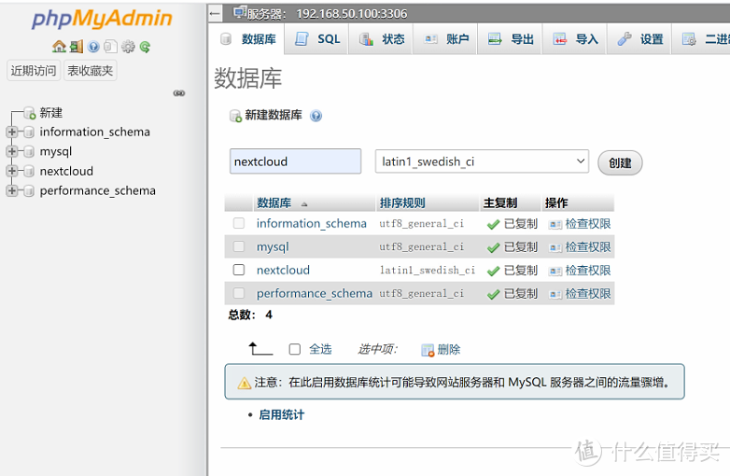Screen dimensions: 730x476
Task: Sort by database name column header
Action: coord(274,203)
